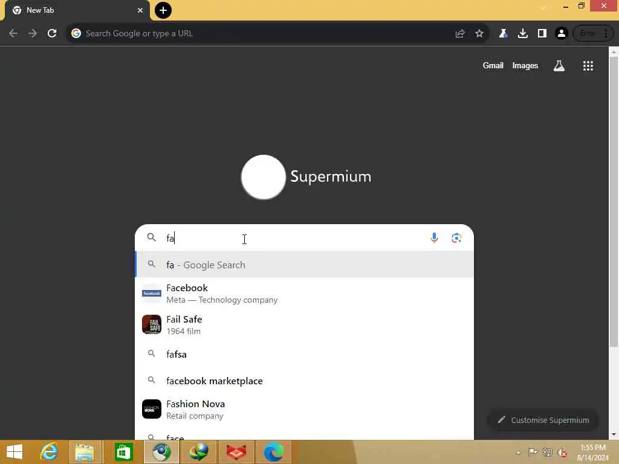The image size is (619, 464).
Task: Click the Fail Safe poster thumbnail
Action: 152,324
